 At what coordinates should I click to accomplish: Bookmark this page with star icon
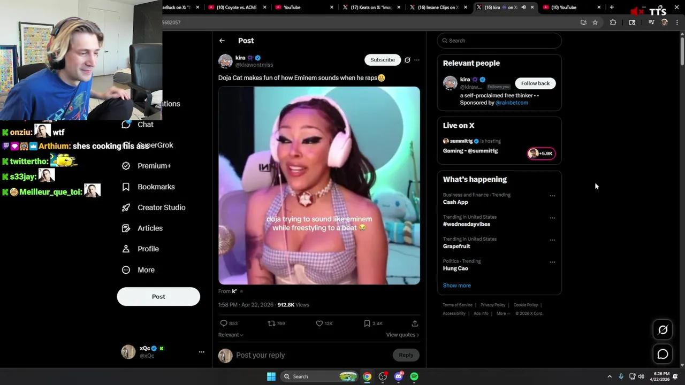595,22
